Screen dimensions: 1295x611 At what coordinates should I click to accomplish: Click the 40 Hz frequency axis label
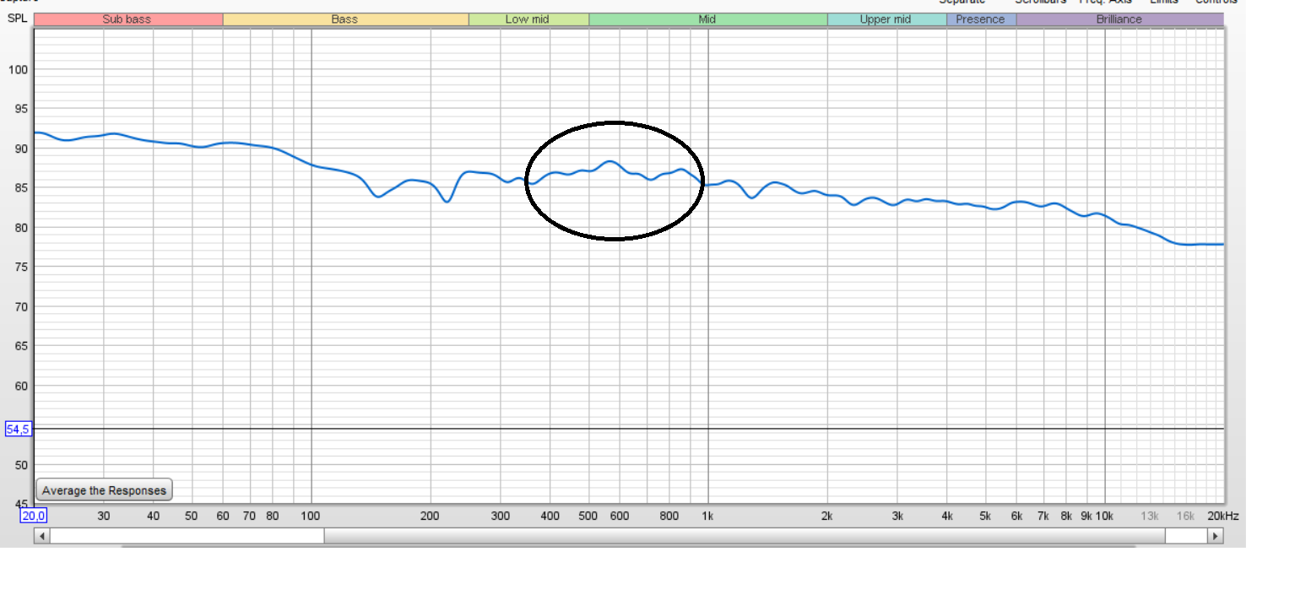(x=154, y=516)
